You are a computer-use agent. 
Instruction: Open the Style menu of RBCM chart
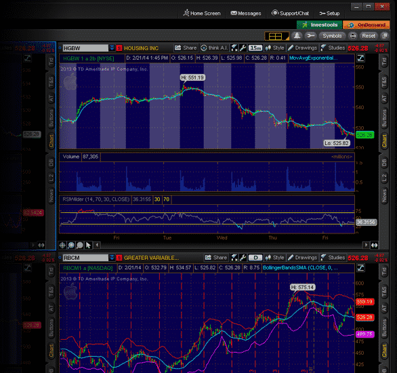[x=275, y=258]
